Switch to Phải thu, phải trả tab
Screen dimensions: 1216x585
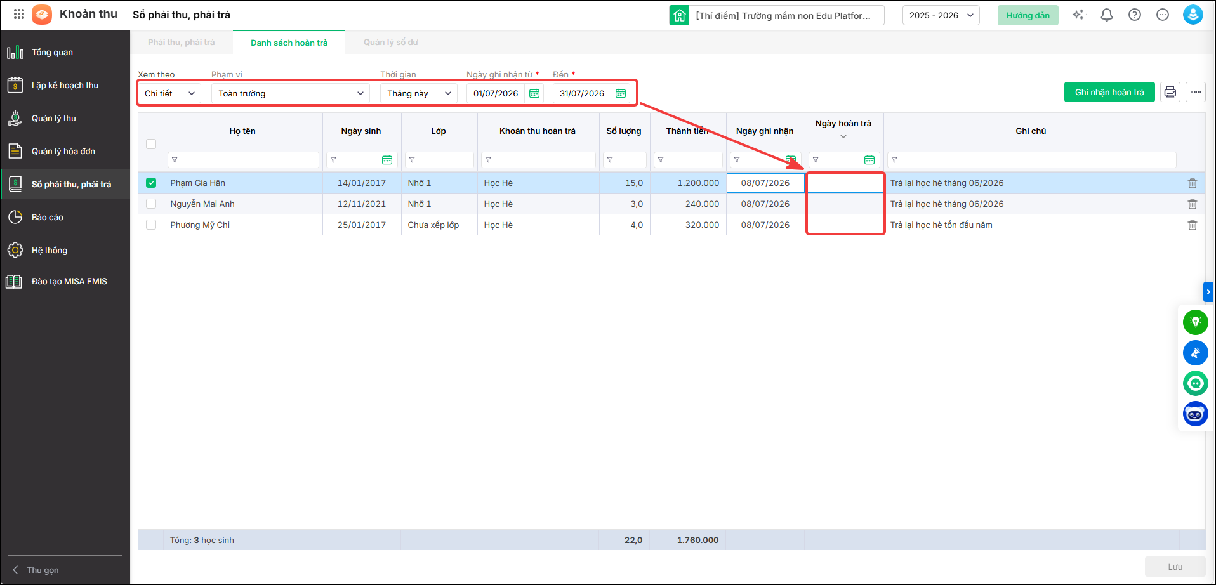(x=182, y=43)
